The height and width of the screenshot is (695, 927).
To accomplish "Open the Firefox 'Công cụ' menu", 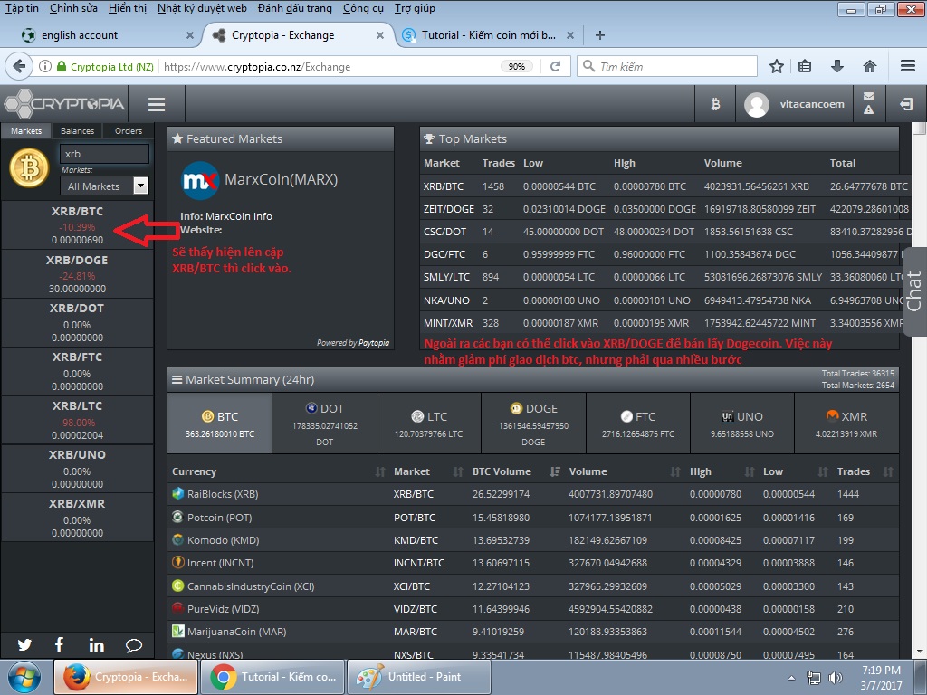I will [x=363, y=8].
